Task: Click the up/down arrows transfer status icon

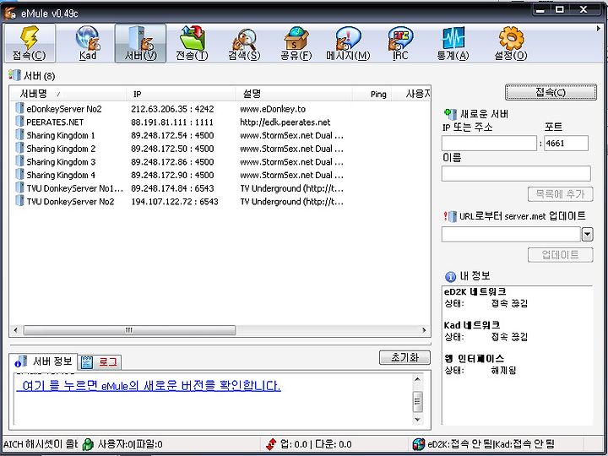Action: 271,444
